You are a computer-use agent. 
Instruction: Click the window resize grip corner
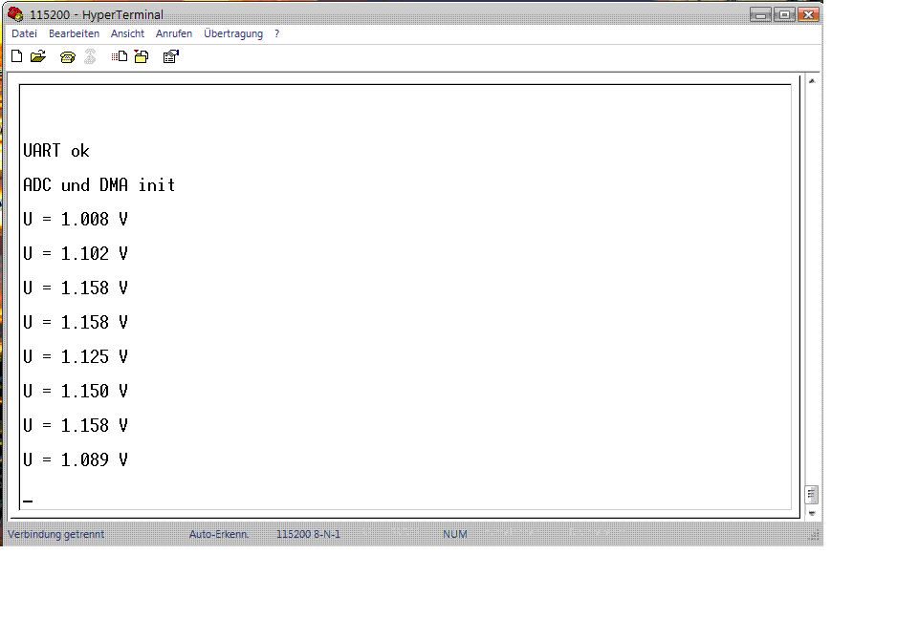click(x=815, y=535)
